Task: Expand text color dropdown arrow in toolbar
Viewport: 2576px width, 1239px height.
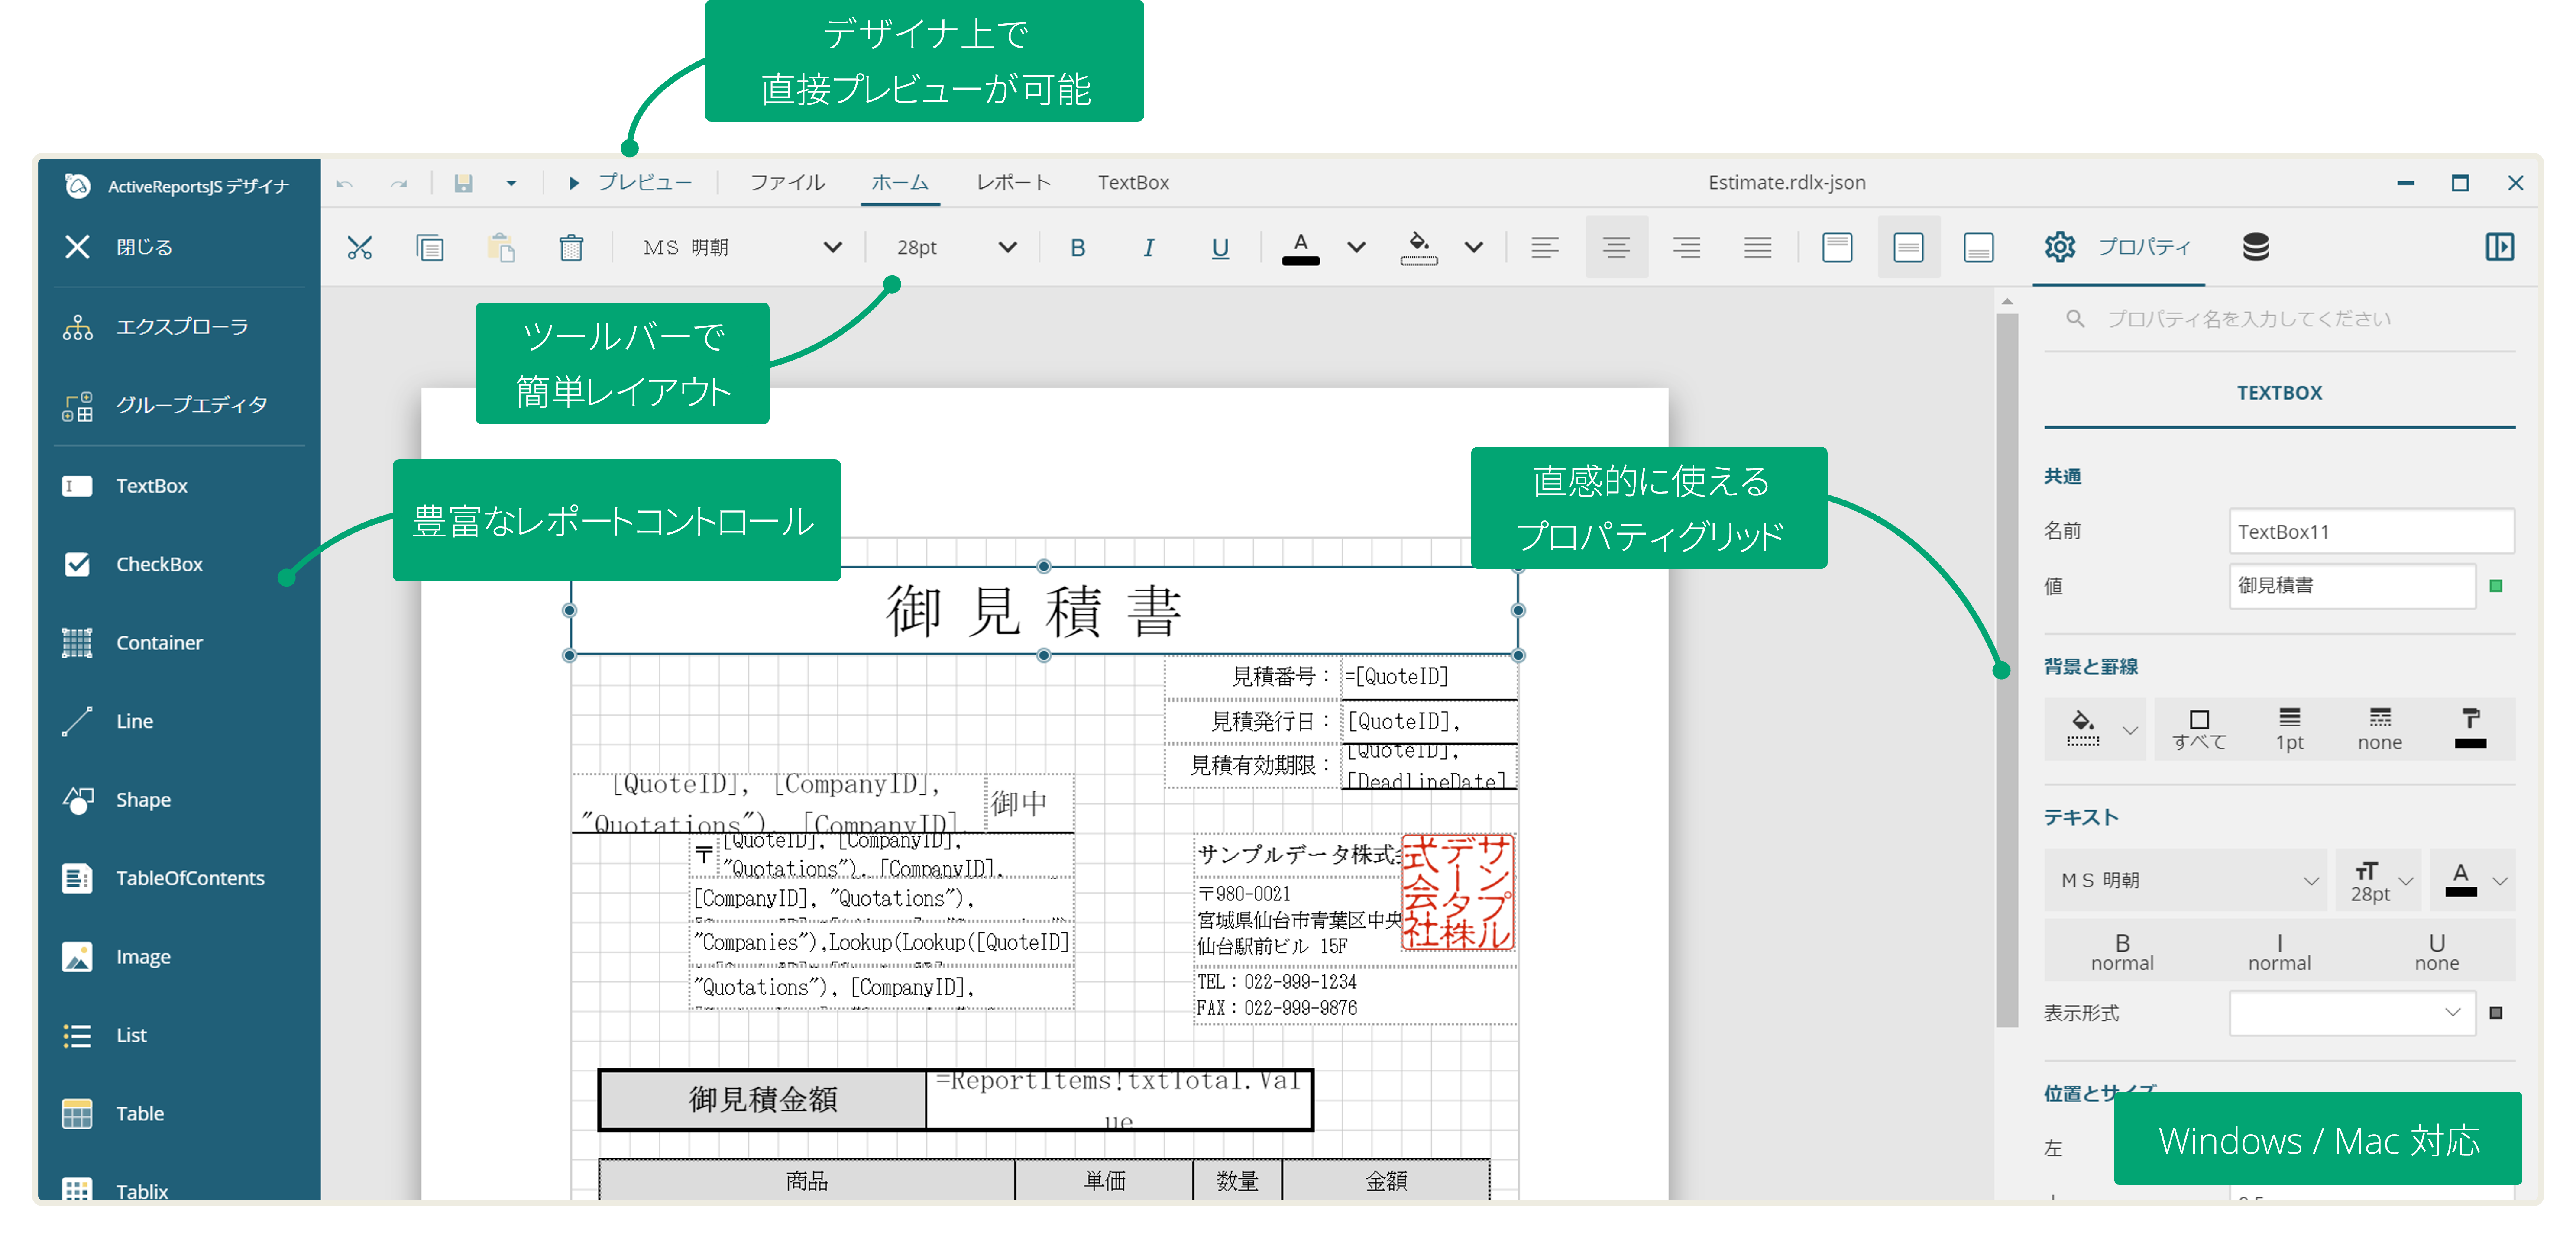Action: click(x=1356, y=247)
